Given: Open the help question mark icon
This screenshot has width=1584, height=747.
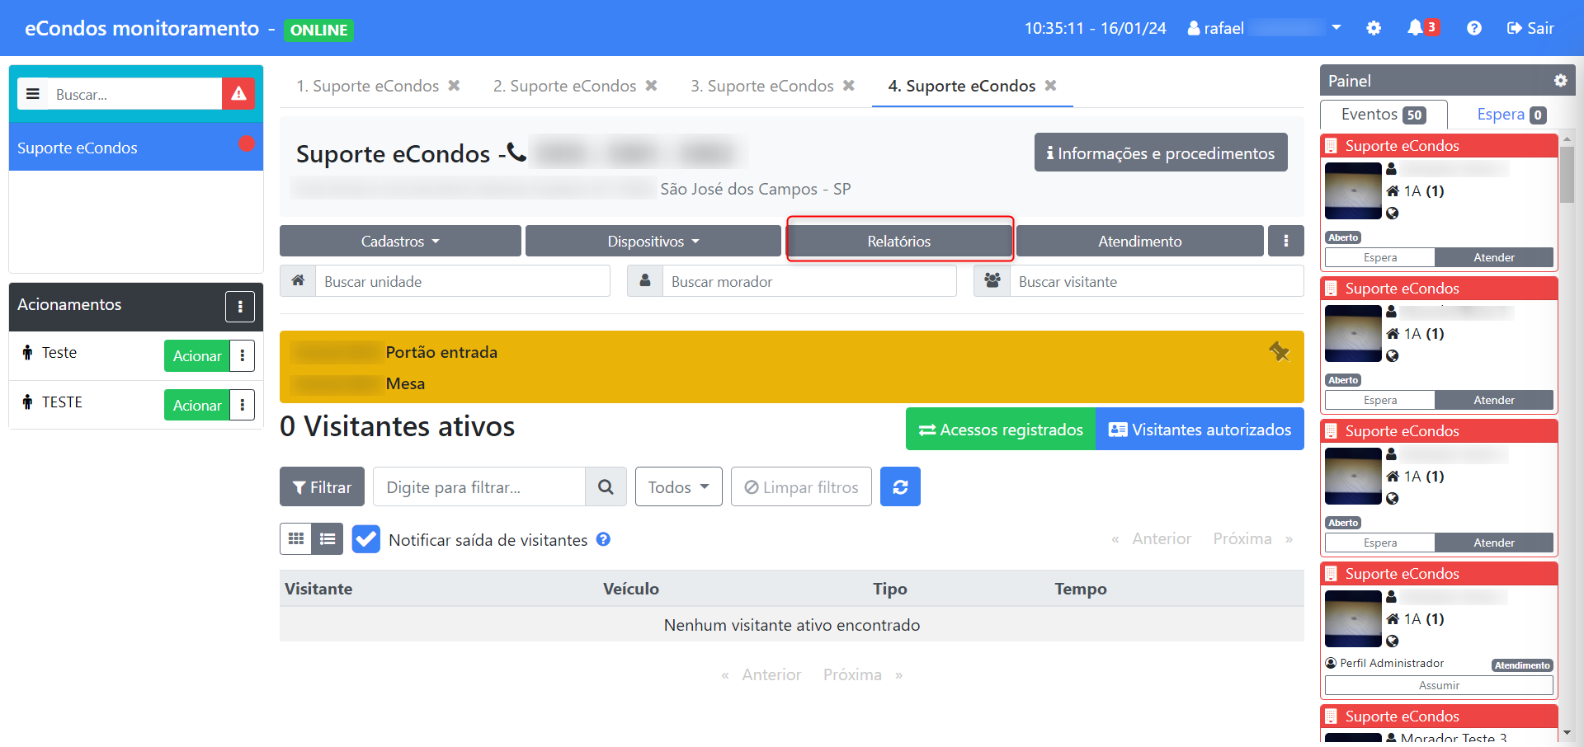Looking at the screenshot, I should point(1474,28).
